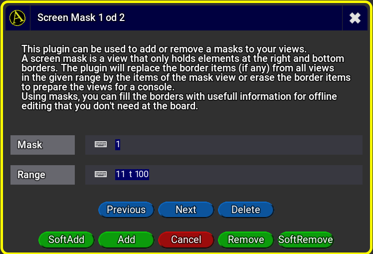Click the green SoftAdd button
The width and height of the screenshot is (373, 254).
[66, 240]
